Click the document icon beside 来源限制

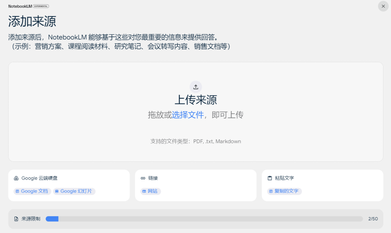pos(16,219)
